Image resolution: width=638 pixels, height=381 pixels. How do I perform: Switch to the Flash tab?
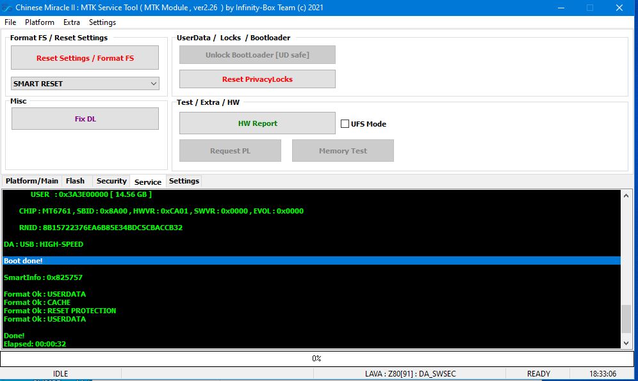pyautogui.click(x=76, y=181)
